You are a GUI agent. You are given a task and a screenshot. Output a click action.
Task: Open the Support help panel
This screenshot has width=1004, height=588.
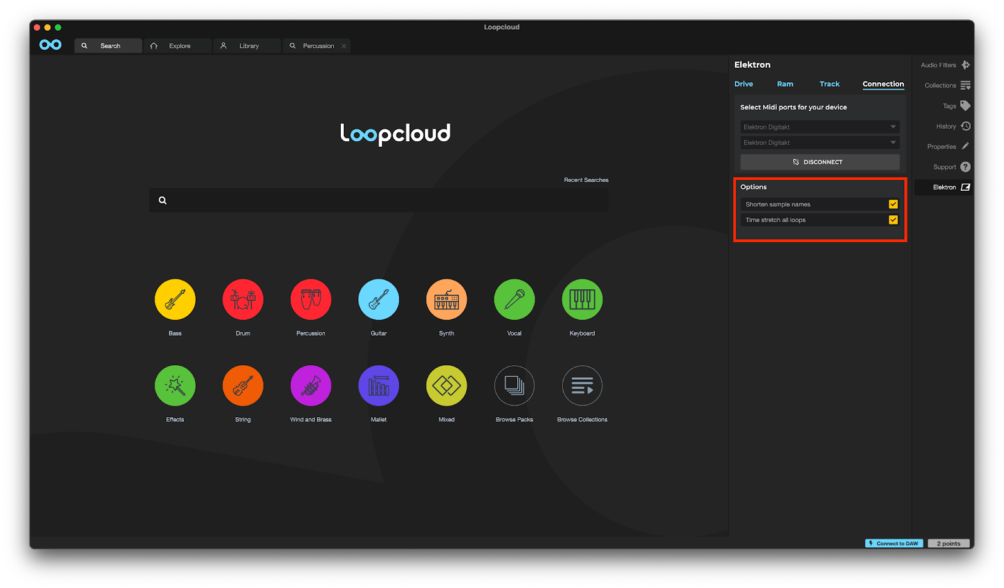[952, 167]
